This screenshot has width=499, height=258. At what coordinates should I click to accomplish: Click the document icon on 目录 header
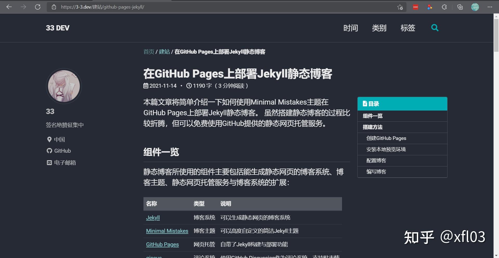365,104
